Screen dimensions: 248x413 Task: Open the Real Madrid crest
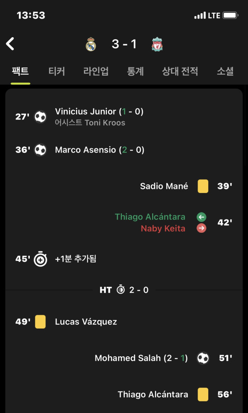(x=91, y=44)
